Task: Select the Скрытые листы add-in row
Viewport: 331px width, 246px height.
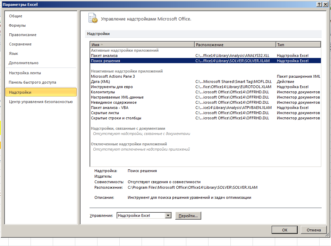Action: coord(206,113)
